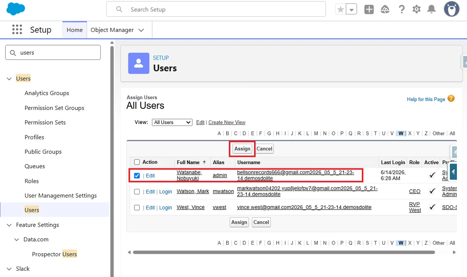
Task: Open Analytics Groups in sidebar
Action: (x=47, y=93)
